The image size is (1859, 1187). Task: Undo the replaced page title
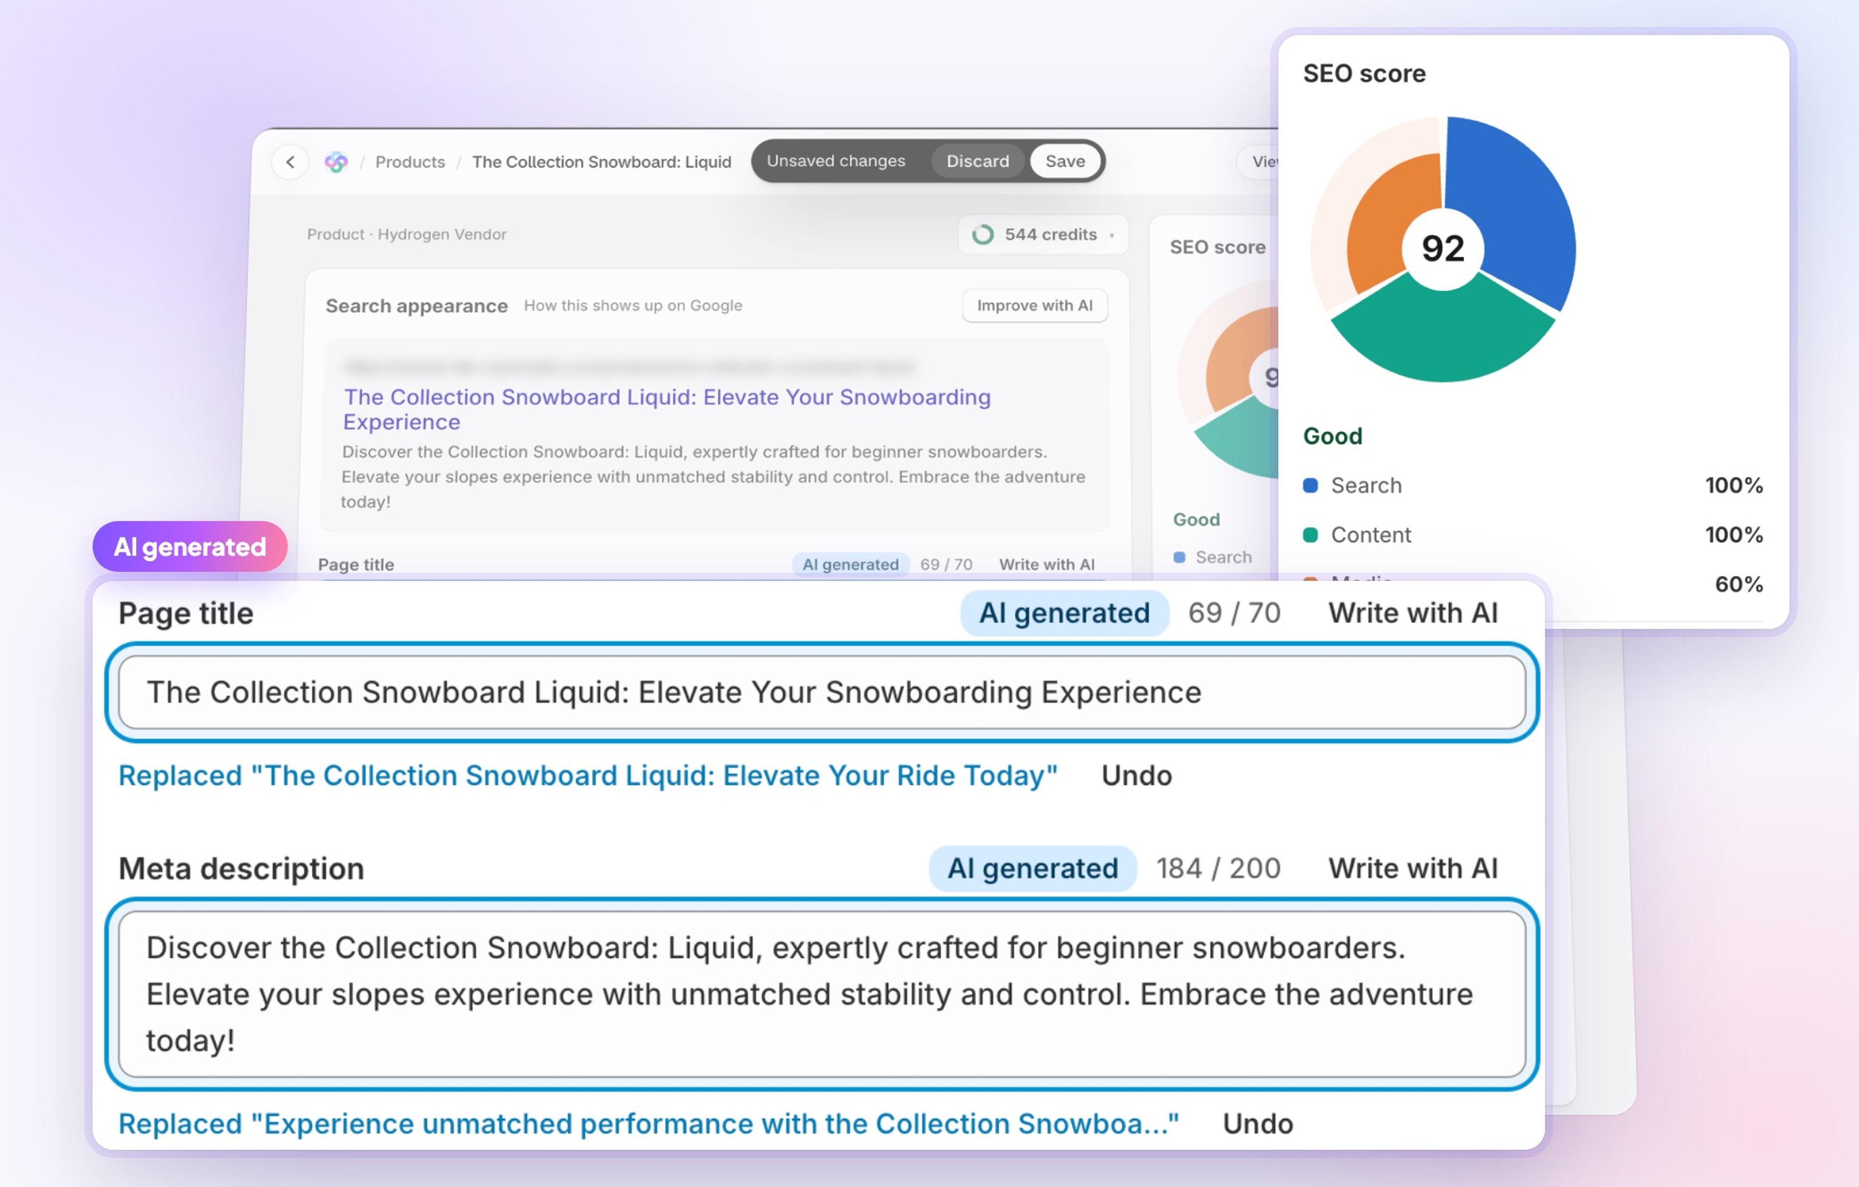pos(1136,776)
